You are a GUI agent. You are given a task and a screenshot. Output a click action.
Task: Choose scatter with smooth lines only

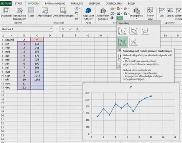[x=145, y=31]
